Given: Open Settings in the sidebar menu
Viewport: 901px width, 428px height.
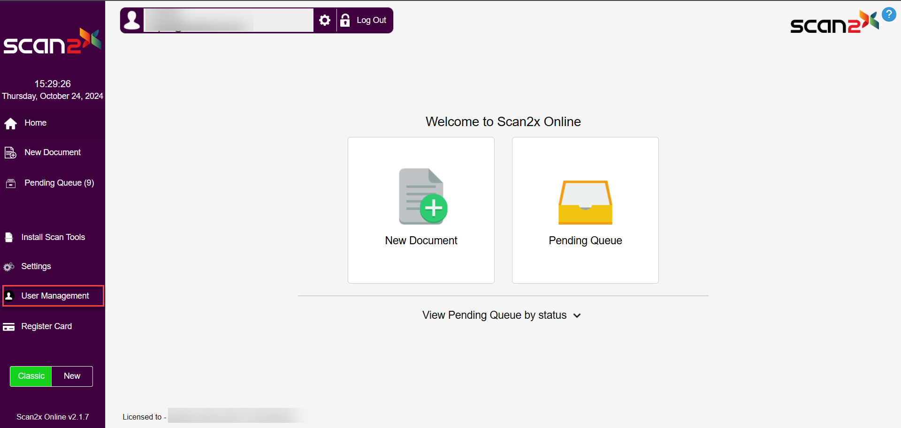Looking at the screenshot, I should [36, 266].
